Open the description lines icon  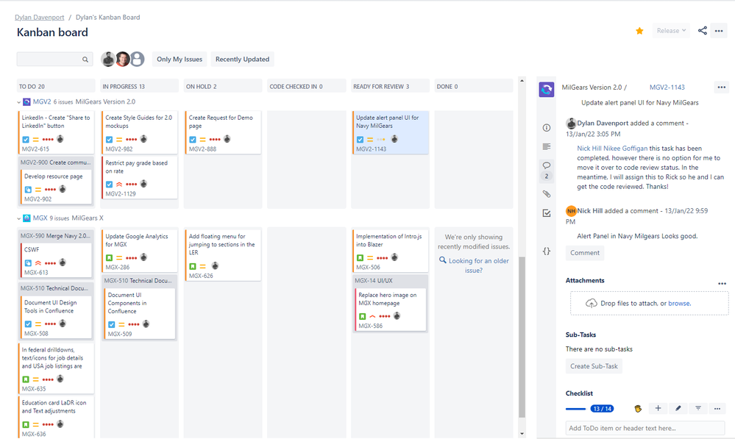[x=547, y=146]
